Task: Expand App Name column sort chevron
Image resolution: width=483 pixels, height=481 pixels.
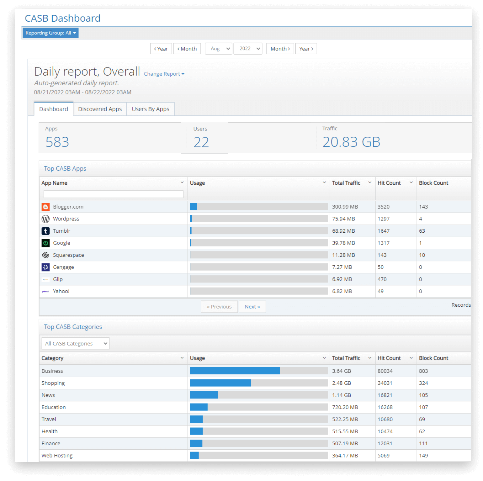Action: click(182, 182)
